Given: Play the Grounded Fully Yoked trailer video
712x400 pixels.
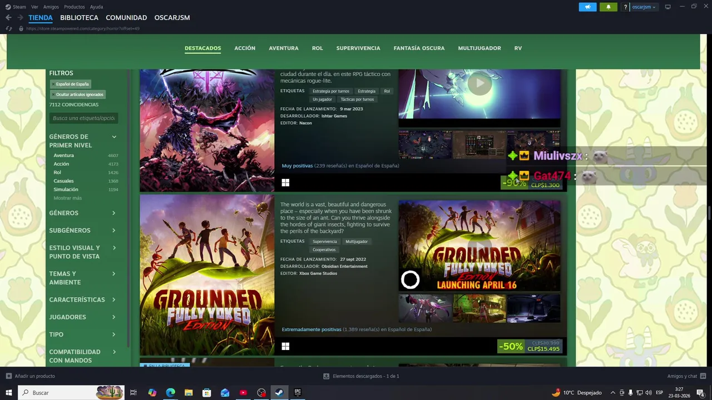Looking at the screenshot, I should coord(479,246).
